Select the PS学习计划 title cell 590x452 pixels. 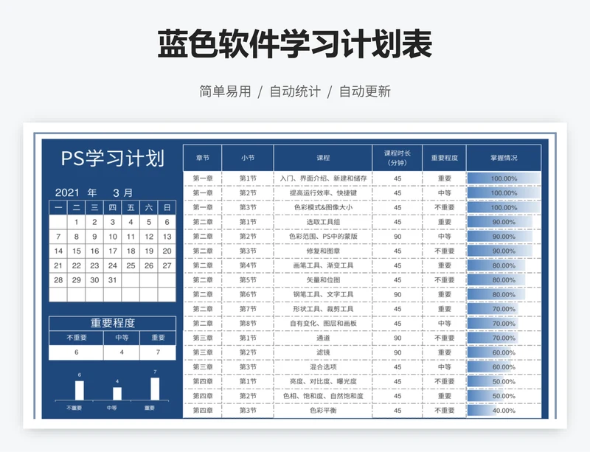tap(113, 158)
